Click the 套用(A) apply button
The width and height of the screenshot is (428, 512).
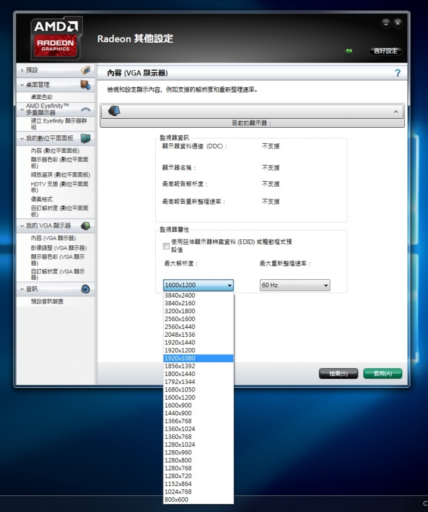[x=383, y=374]
